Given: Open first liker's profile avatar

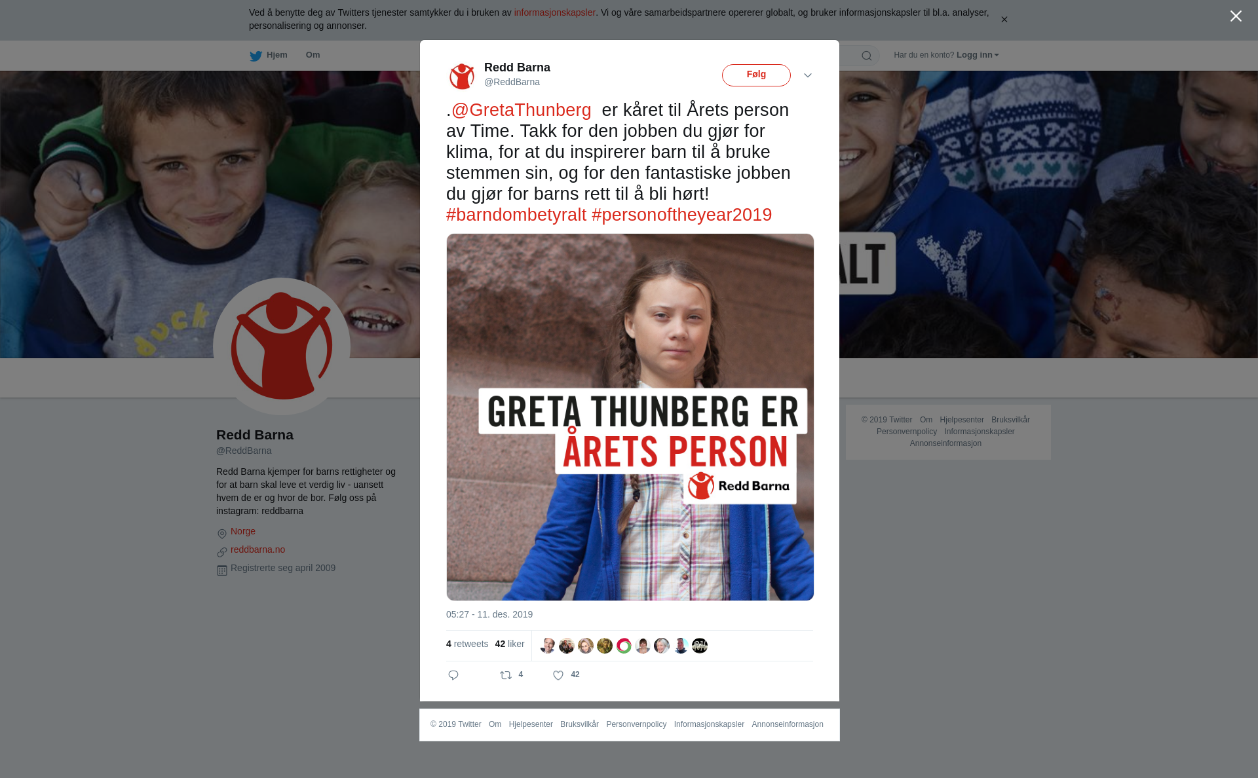Looking at the screenshot, I should point(548,646).
